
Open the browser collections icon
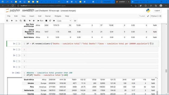tap(156, 6)
